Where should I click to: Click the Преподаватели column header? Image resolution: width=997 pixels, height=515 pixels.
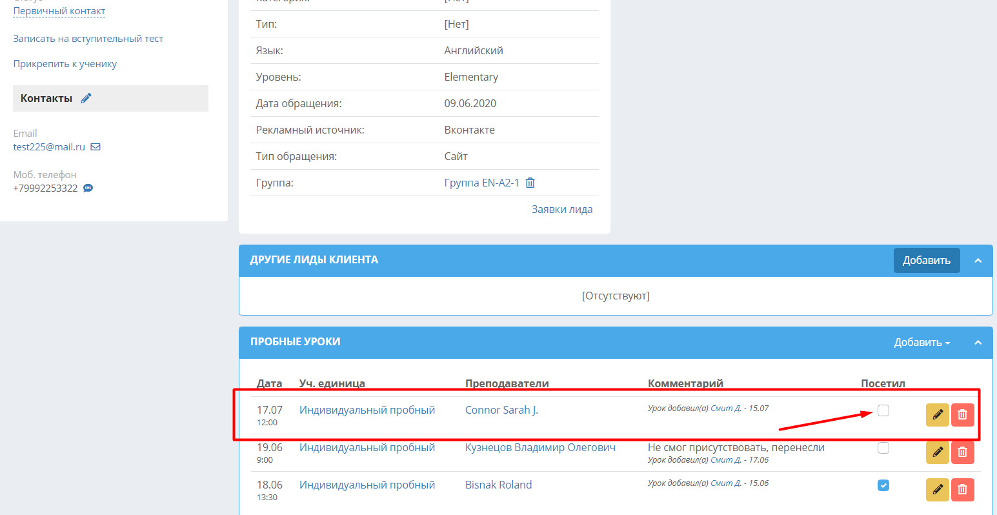point(507,383)
